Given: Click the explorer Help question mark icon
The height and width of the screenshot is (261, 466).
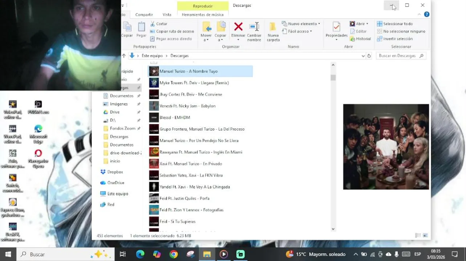Looking at the screenshot, I should (x=427, y=14).
